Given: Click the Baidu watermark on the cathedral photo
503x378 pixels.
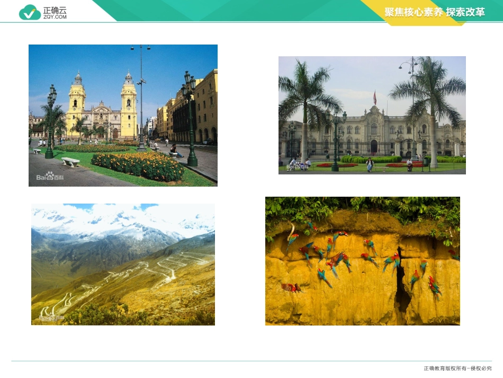Looking at the screenshot, I should click(x=48, y=177).
